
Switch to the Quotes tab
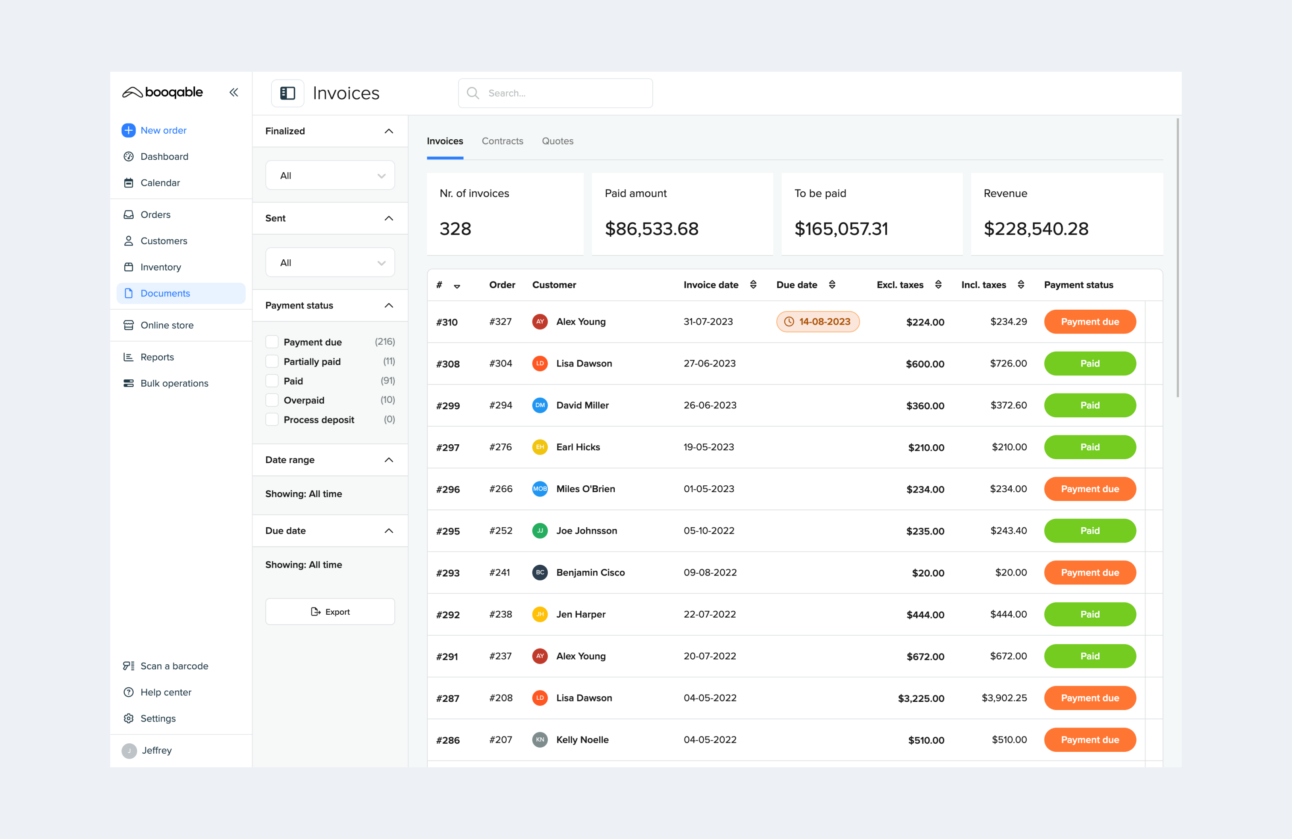tap(557, 141)
